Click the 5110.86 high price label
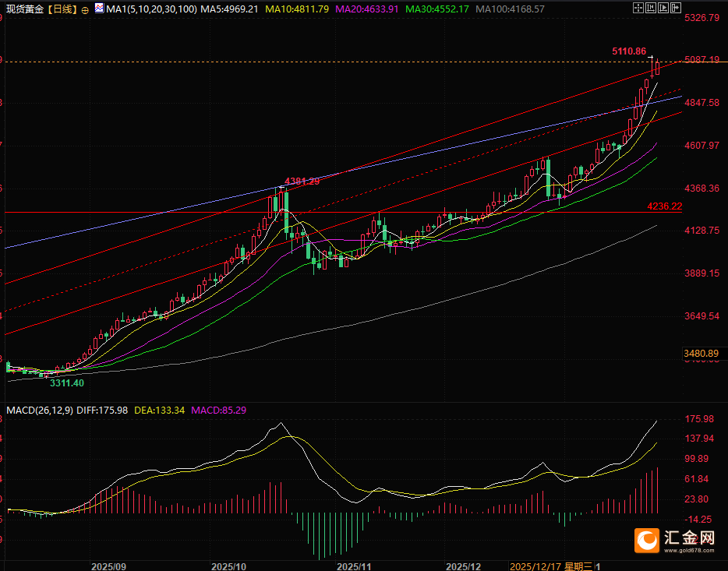The height and width of the screenshot is (571, 728). 629,51
